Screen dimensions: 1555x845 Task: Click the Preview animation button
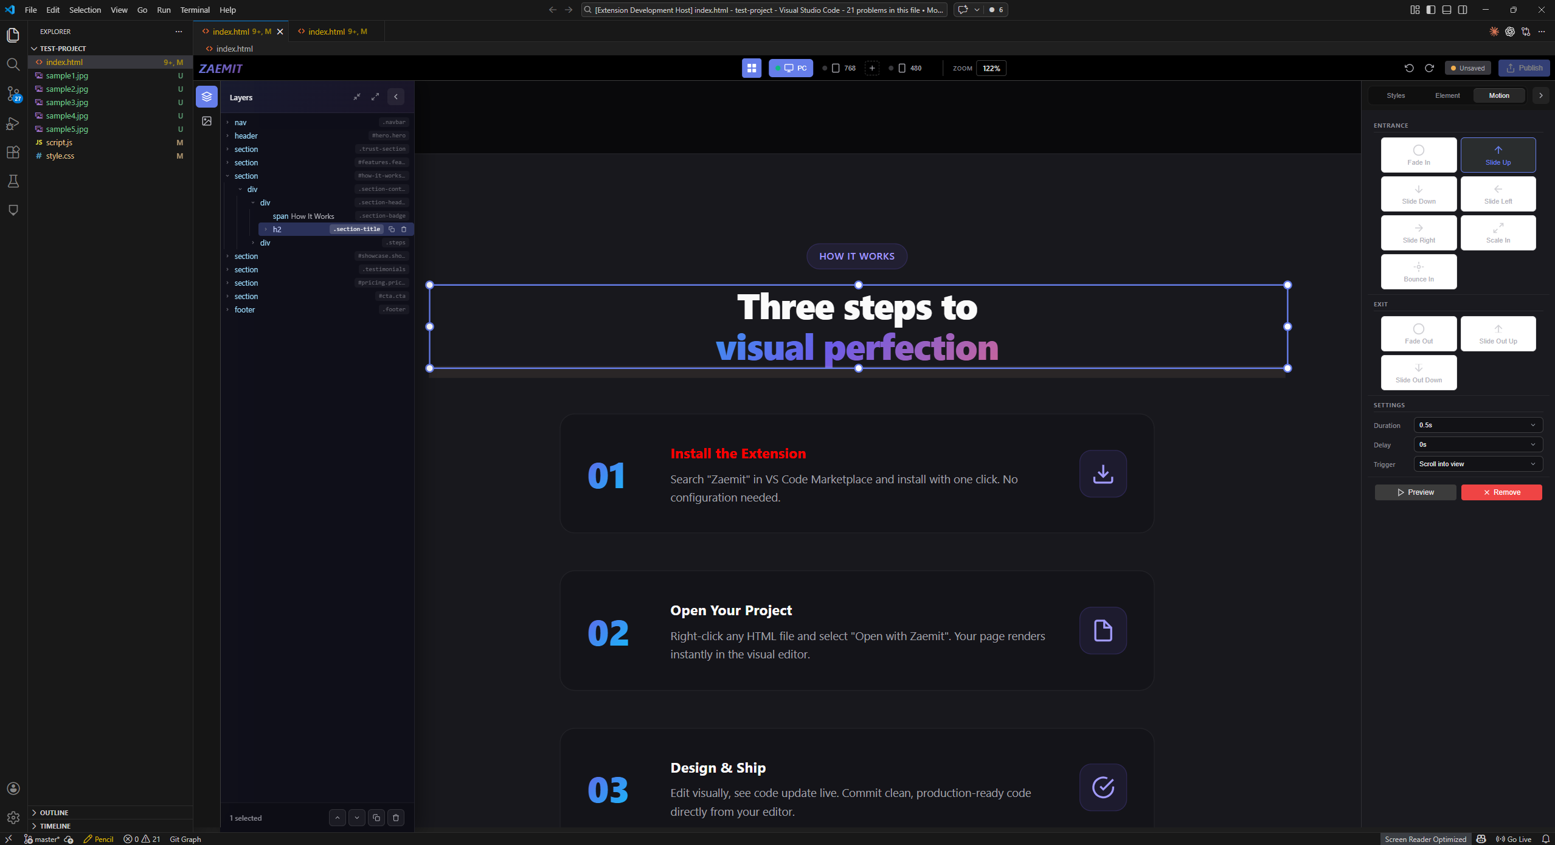point(1415,492)
